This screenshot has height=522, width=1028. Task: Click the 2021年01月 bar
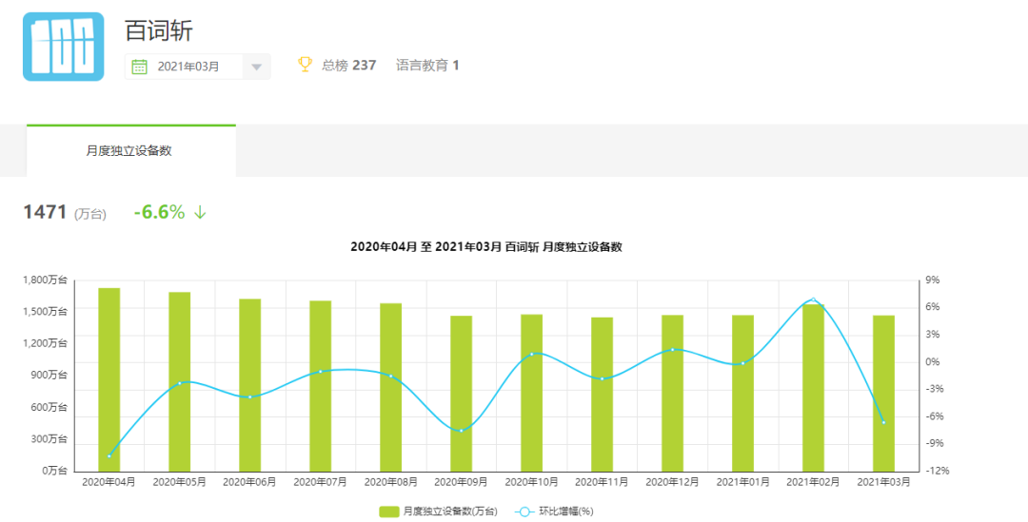point(742,394)
